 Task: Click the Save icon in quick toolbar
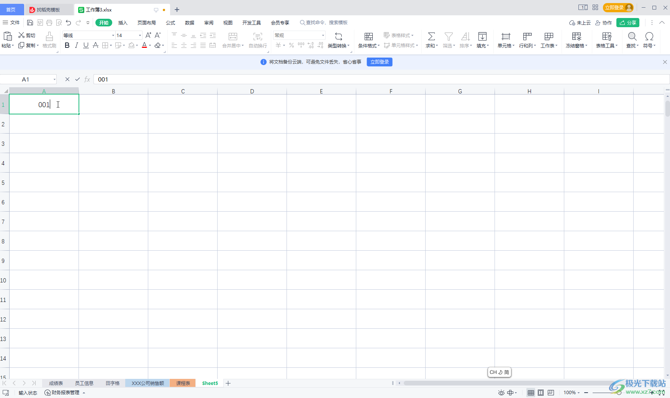tap(30, 23)
